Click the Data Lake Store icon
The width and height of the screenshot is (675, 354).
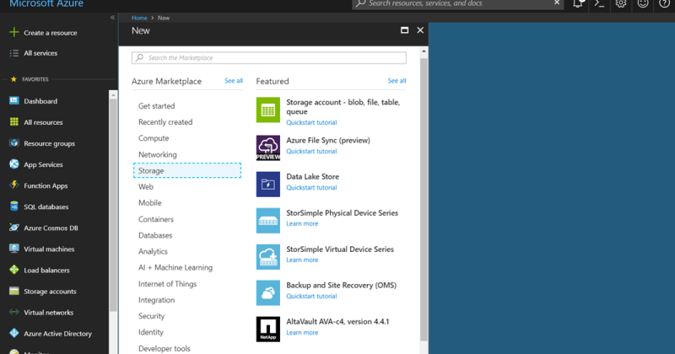[x=267, y=184]
